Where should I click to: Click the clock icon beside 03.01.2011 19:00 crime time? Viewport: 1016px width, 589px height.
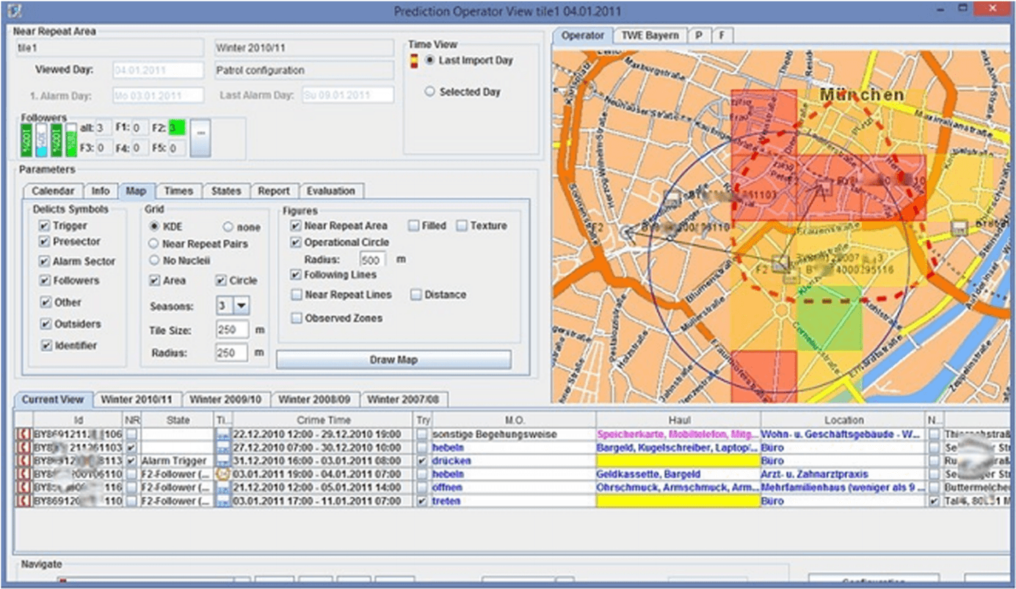pyautogui.click(x=222, y=474)
